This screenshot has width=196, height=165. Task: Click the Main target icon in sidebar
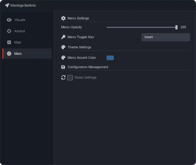(x=9, y=54)
